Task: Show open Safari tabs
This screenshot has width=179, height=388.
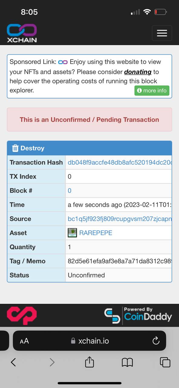Action: tap(165, 362)
